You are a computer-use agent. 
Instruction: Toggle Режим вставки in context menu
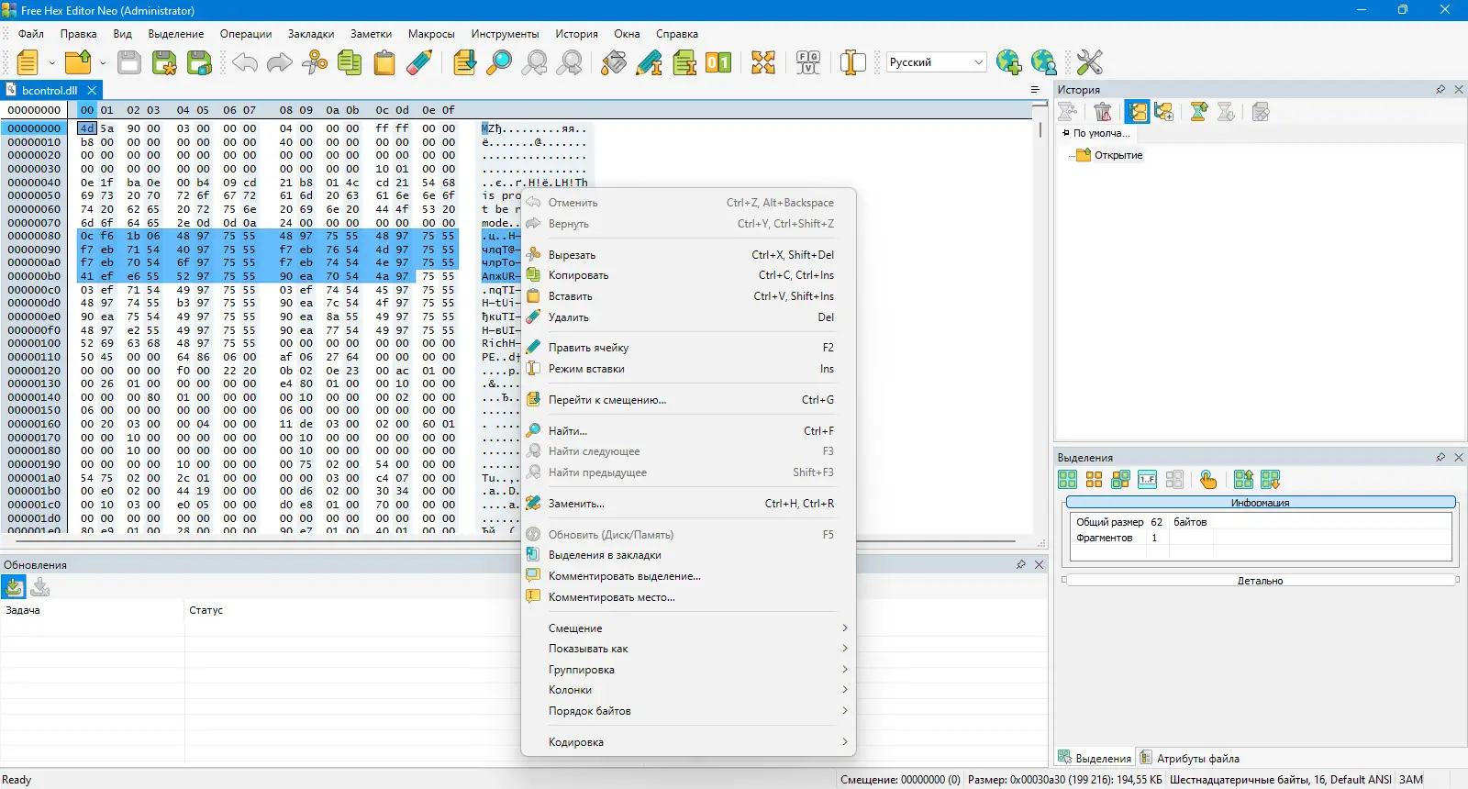click(586, 369)
